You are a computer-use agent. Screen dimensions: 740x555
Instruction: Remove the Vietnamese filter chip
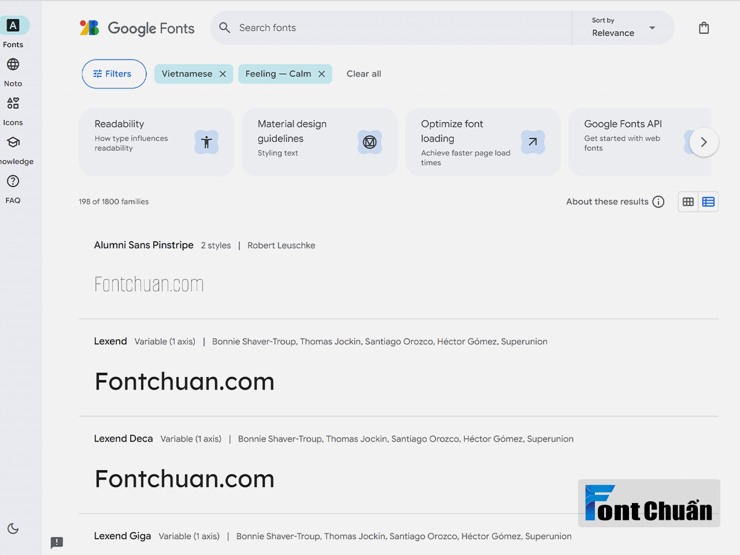coord(223,74)
